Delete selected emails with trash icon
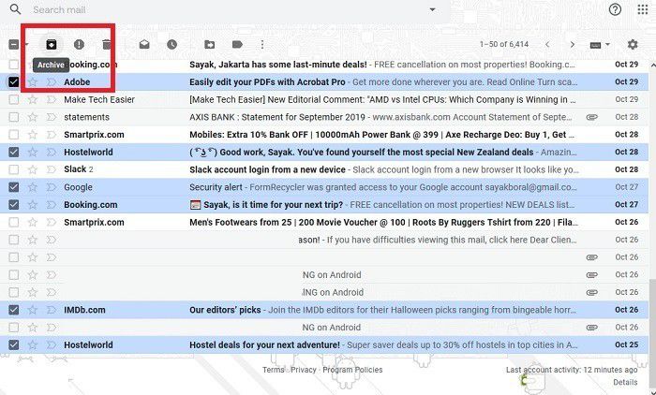Screen dimensions: 656x395 (108, 44)
